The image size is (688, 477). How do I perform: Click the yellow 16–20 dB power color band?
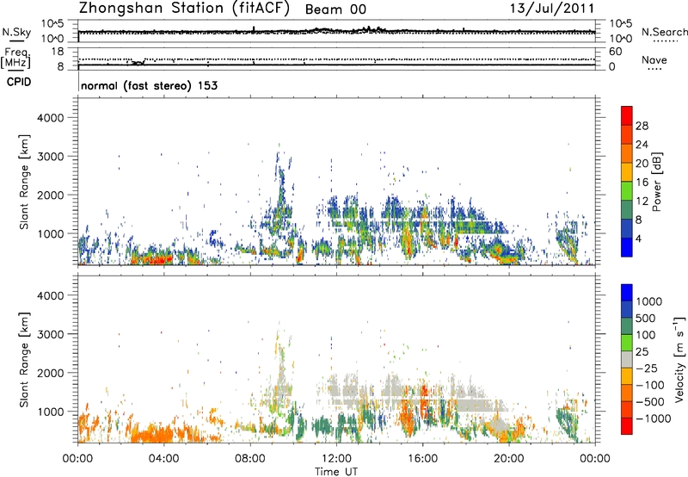pyautogui.click(x=627, y=171)
